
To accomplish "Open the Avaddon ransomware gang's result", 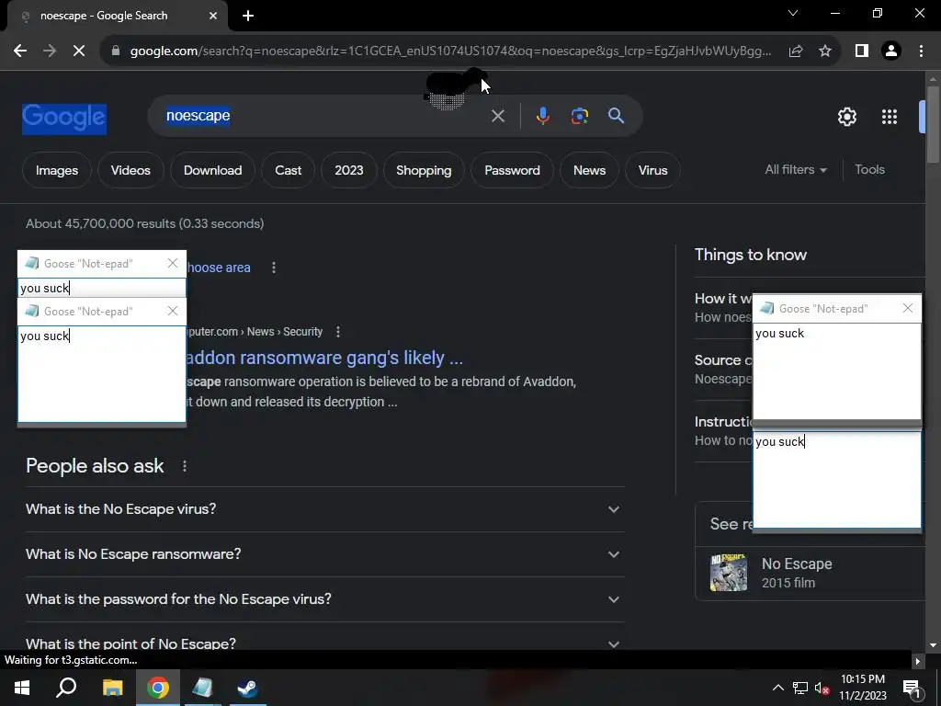I will pos(324,358).
